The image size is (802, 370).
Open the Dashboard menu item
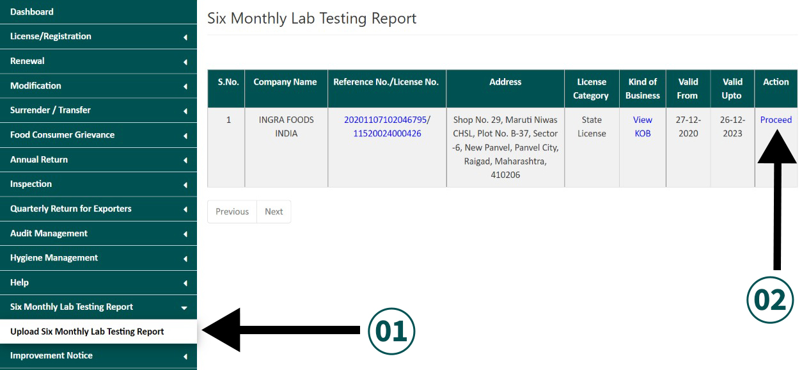98,12
